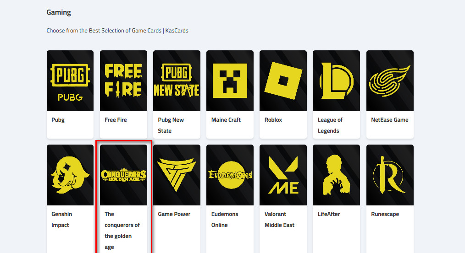Open Valorant Middle East title link
The image size is (465, 253).
click(279, 220)
